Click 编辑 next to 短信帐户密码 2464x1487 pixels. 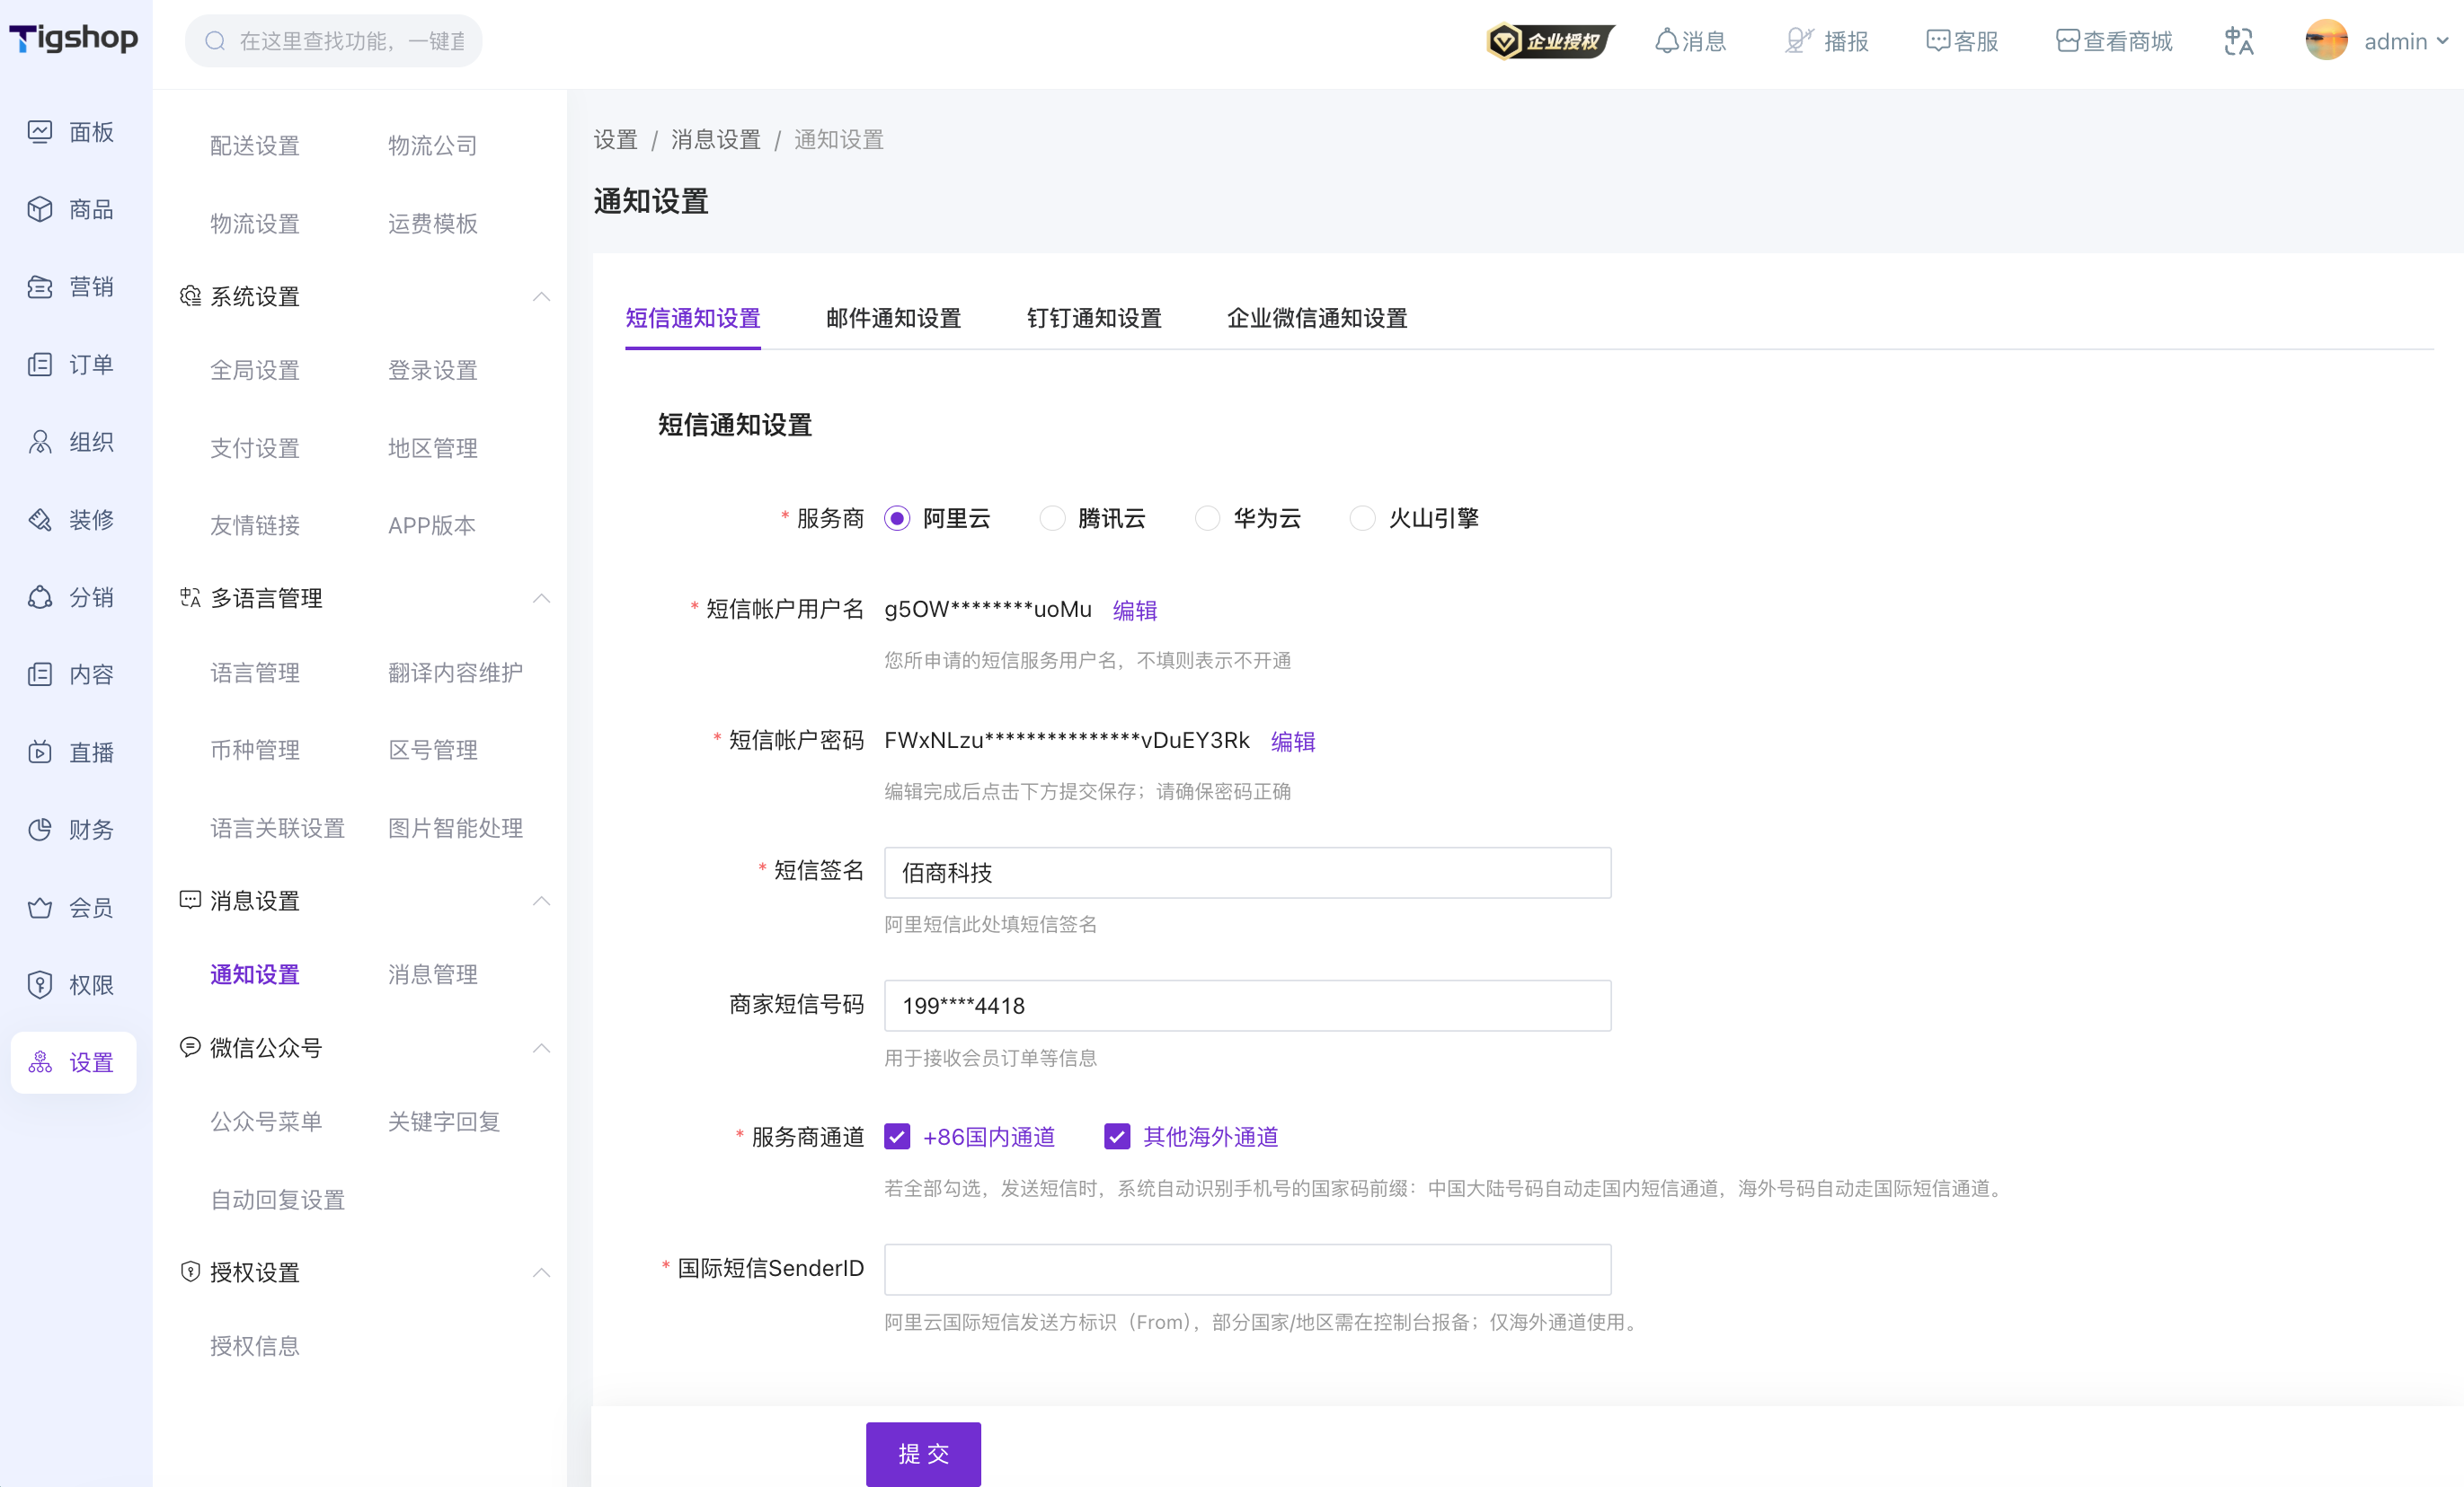1293,741
